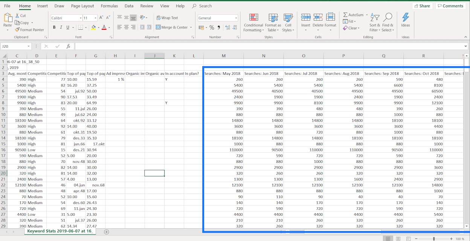Open the text orientation options
Screen dimensions: 470x241
point(143,18)
